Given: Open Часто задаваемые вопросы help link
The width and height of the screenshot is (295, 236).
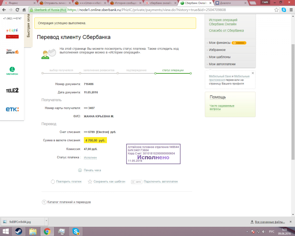Looking at the screenshot, I should (222, 107).
